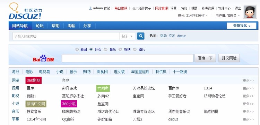Open the 提醒 link

[x=194, y=8]
